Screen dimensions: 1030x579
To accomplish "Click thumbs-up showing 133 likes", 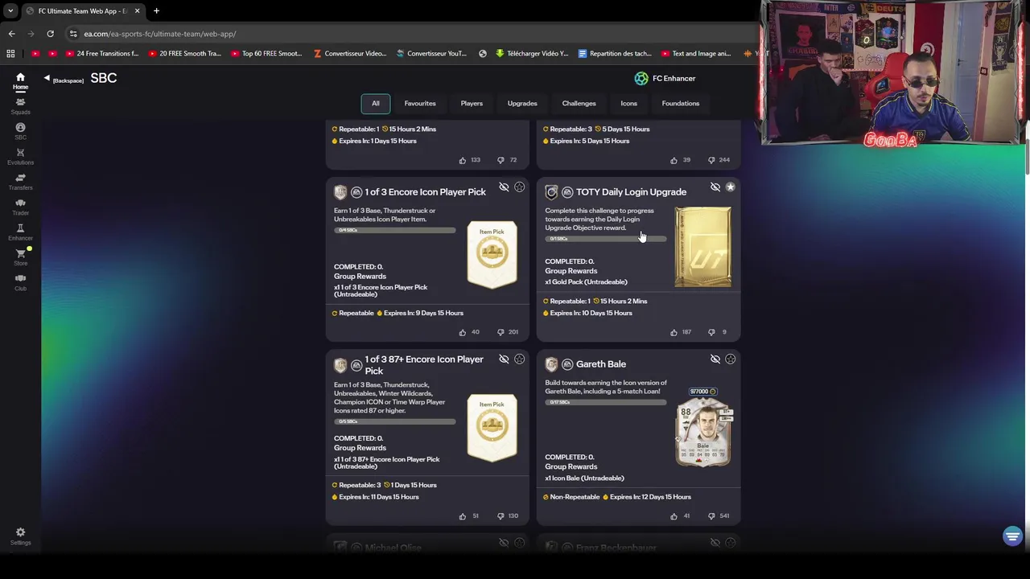I will [x=462, y=160].
